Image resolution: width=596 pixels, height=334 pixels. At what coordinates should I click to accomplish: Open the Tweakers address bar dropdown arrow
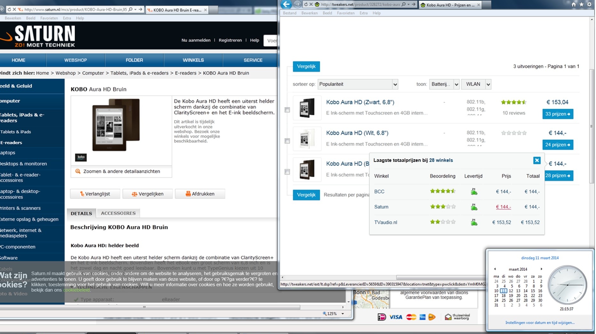click(x=409, y=4)
